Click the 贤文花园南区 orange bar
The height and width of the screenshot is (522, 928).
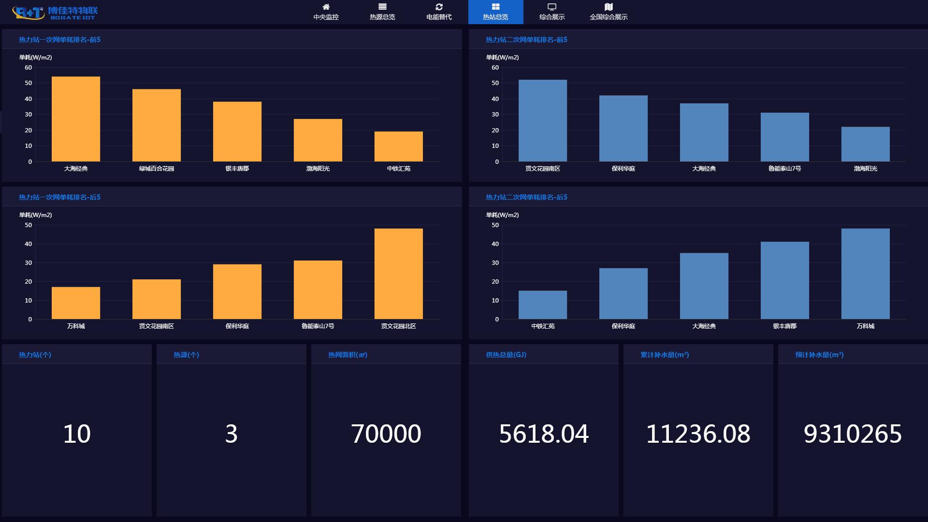click(157, 299)
